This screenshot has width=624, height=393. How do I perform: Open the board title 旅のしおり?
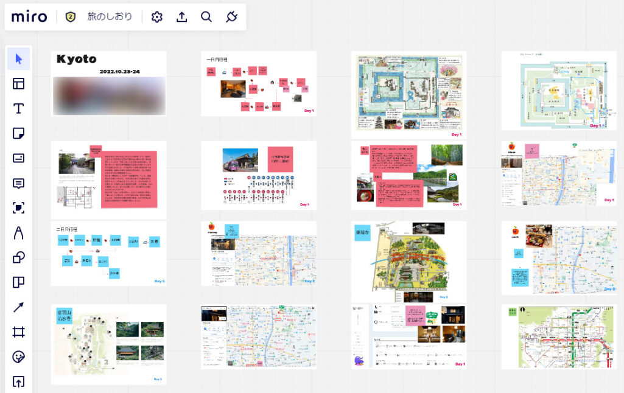(110, 16)
